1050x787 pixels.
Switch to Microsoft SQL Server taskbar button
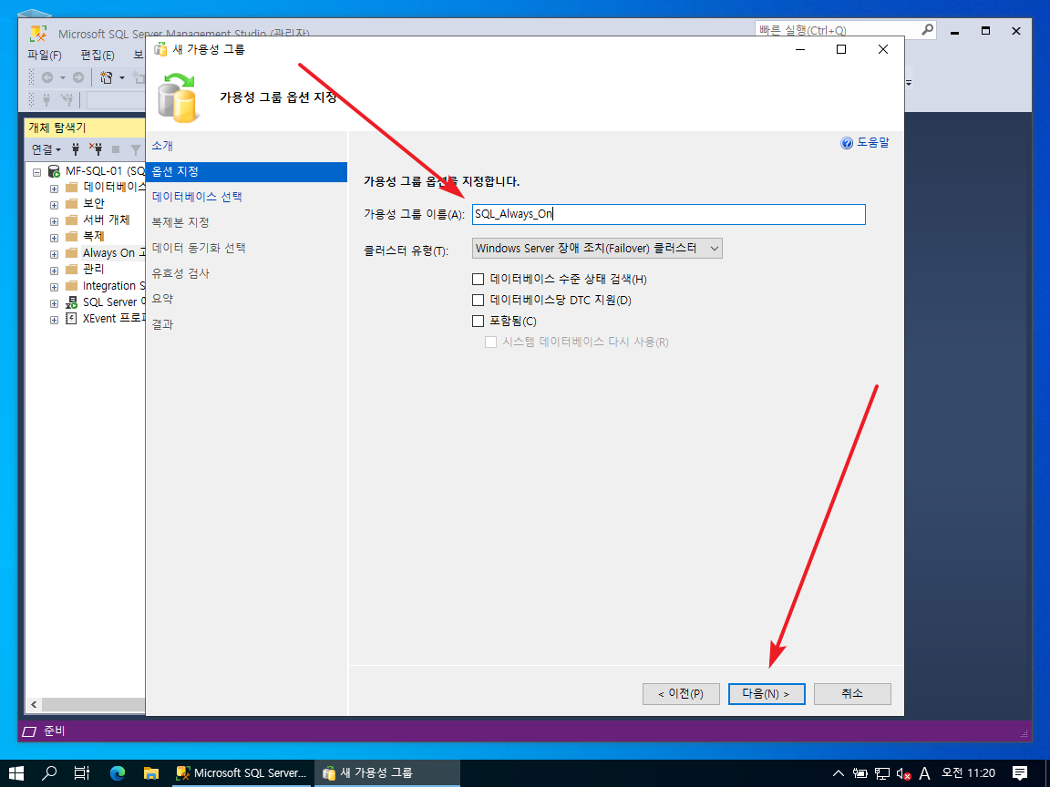241,773
